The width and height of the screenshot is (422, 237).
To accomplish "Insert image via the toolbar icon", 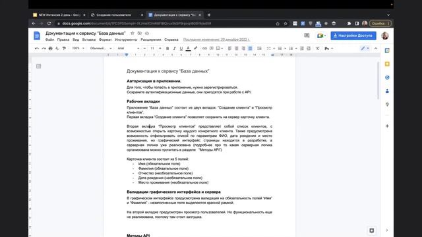I will point(218,48).
